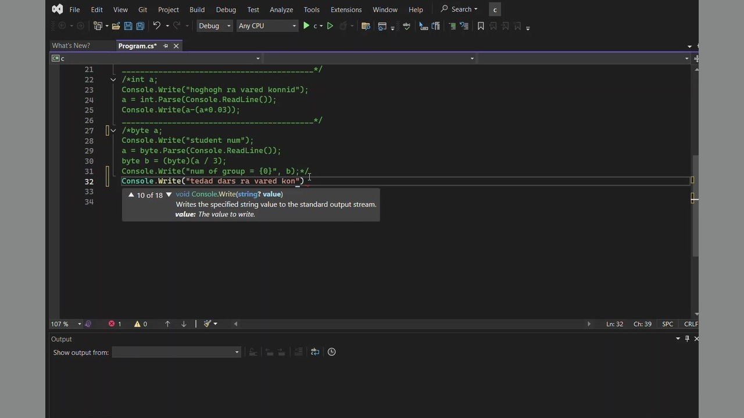
Task: Click the Save All toolbar icon
Action: point(140,26)
